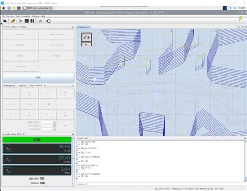
Task: Click the Soft Reset button
Action: (x=20, y=45)
